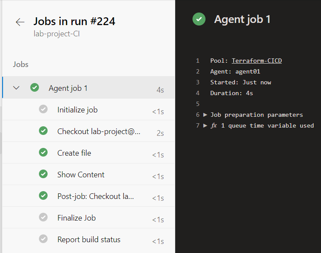
Task: Expand the 1 queue time variable used triangle
Action: (205, 125)
